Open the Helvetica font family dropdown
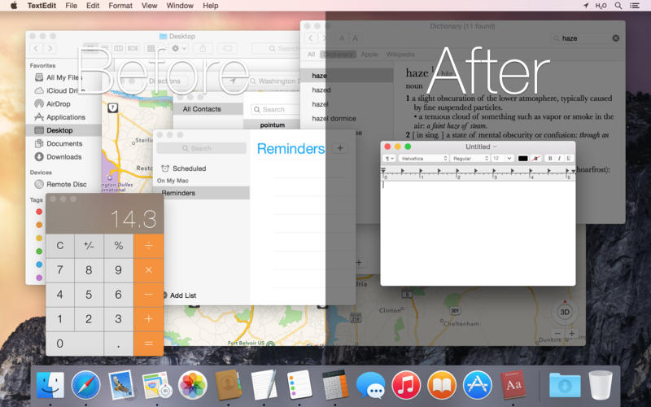The width and height of the screenshot is (651, 407). 423,158
